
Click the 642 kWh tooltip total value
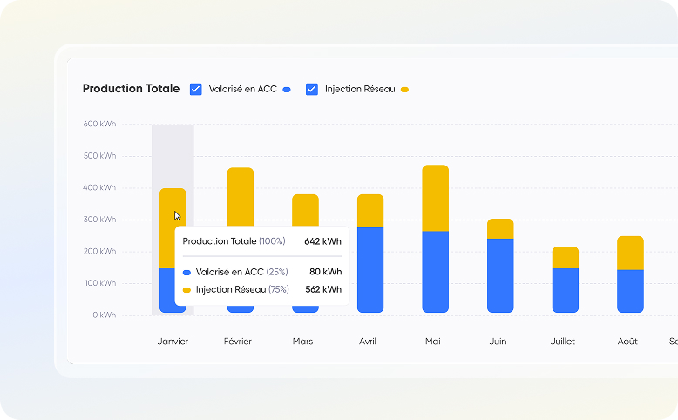point(322,241)
